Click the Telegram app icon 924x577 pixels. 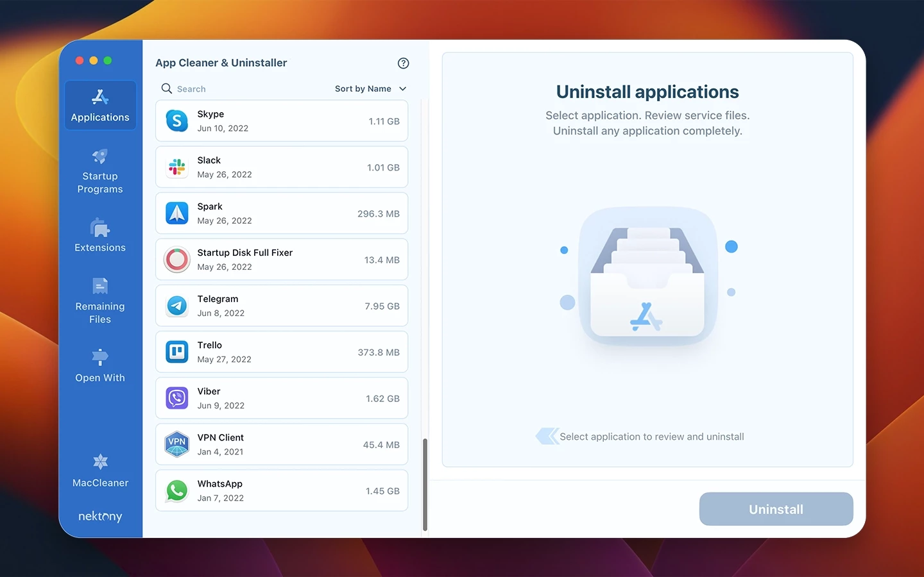click(x=176, y=306)
